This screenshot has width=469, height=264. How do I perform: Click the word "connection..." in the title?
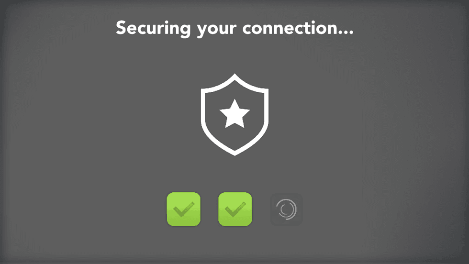298,28
